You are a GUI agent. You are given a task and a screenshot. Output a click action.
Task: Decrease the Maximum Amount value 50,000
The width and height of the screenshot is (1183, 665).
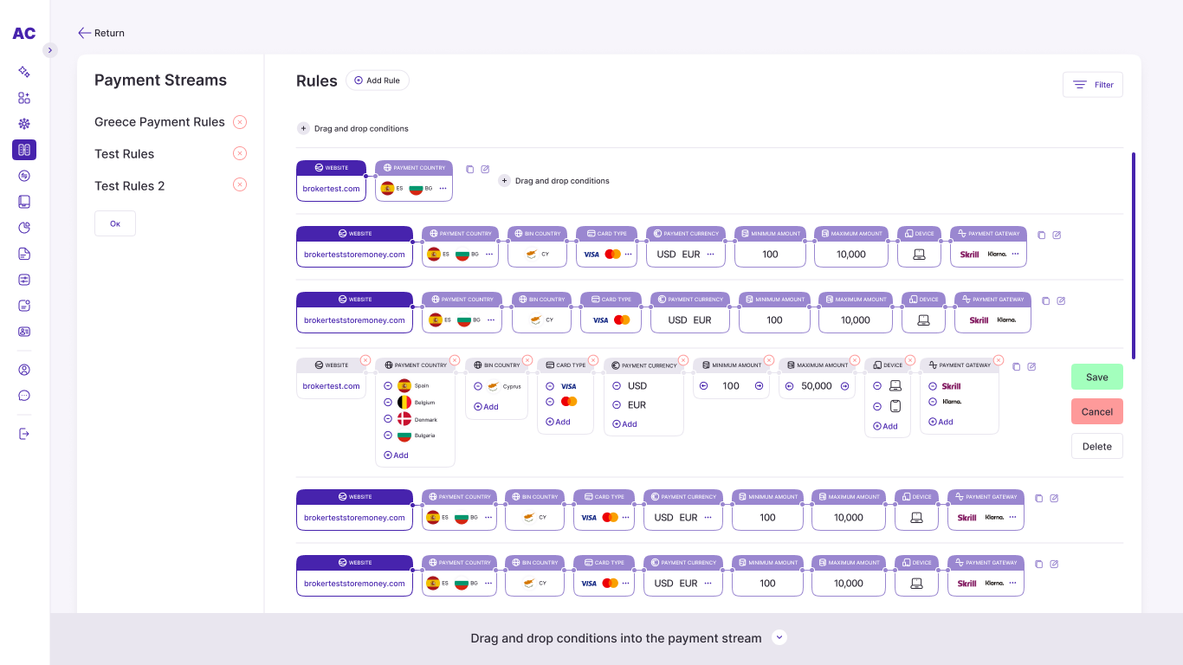pyautogui.click(x=789, y=386)
